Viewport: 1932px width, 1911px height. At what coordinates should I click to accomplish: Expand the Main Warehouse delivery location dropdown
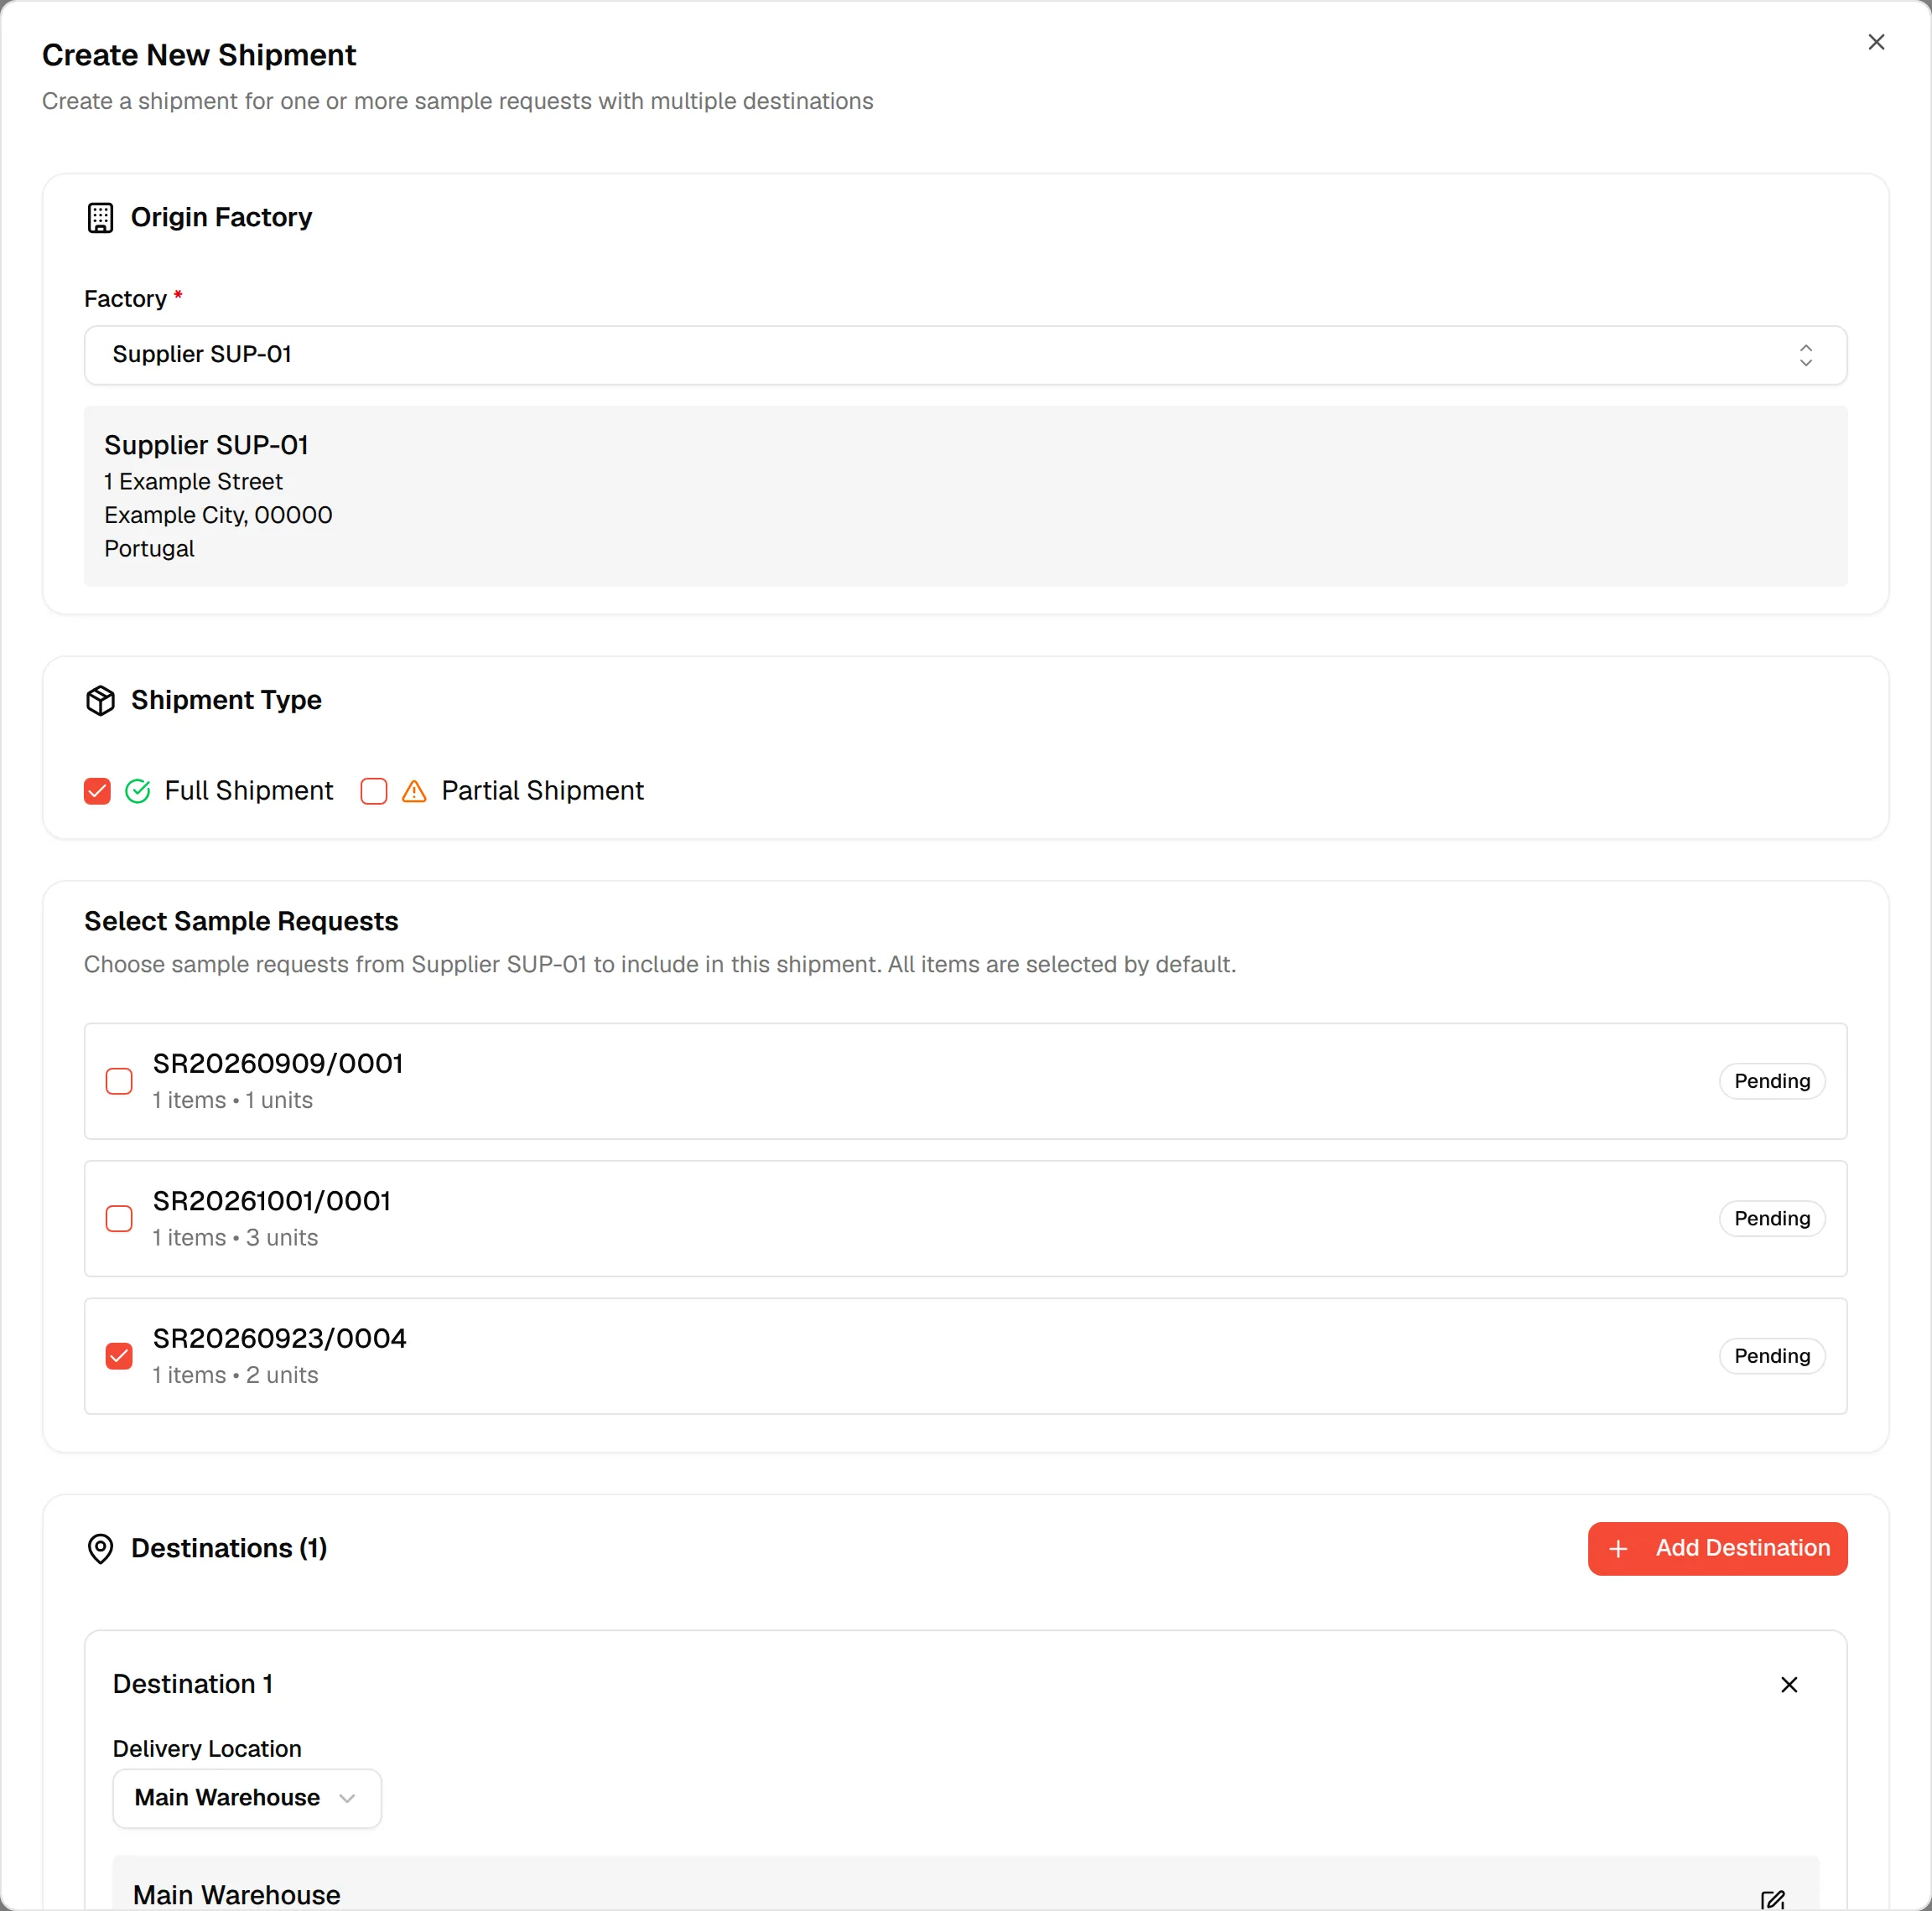(247, 1798)
